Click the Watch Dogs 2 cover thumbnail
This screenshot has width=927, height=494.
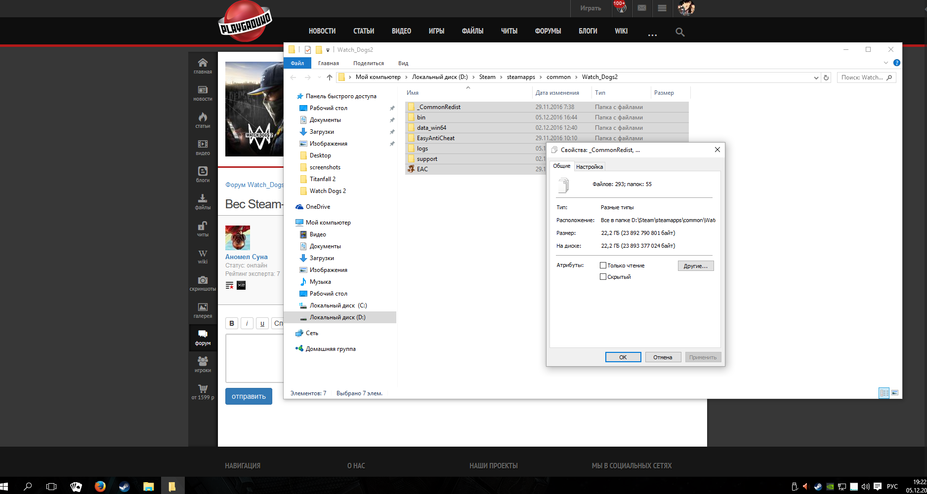[254, 109]
